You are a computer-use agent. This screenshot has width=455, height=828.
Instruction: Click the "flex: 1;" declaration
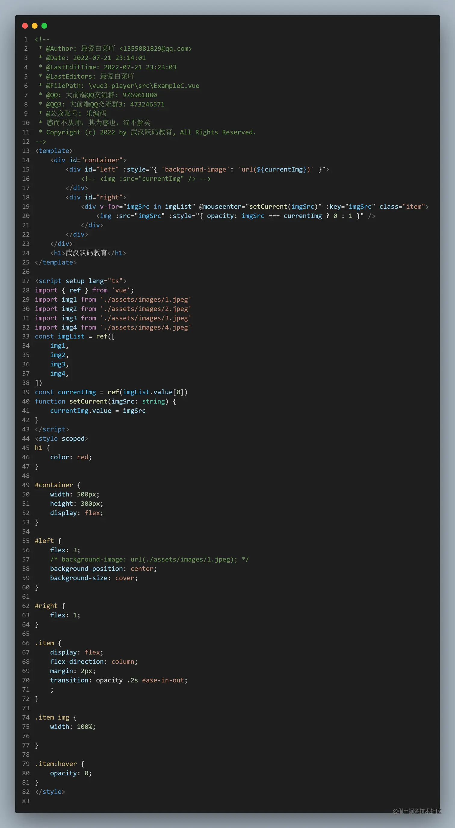tap(65, 615)
